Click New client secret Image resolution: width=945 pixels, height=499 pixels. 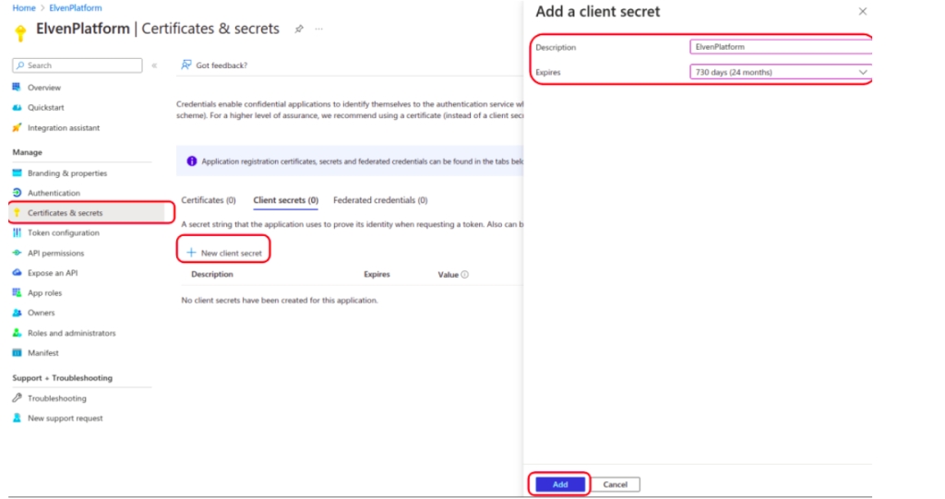pos(224,253)
